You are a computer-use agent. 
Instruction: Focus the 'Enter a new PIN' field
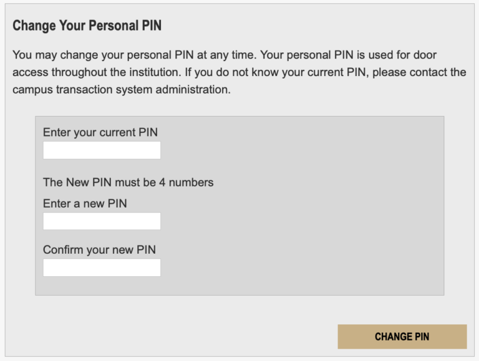pyautogui.click(x=102, y=221)
